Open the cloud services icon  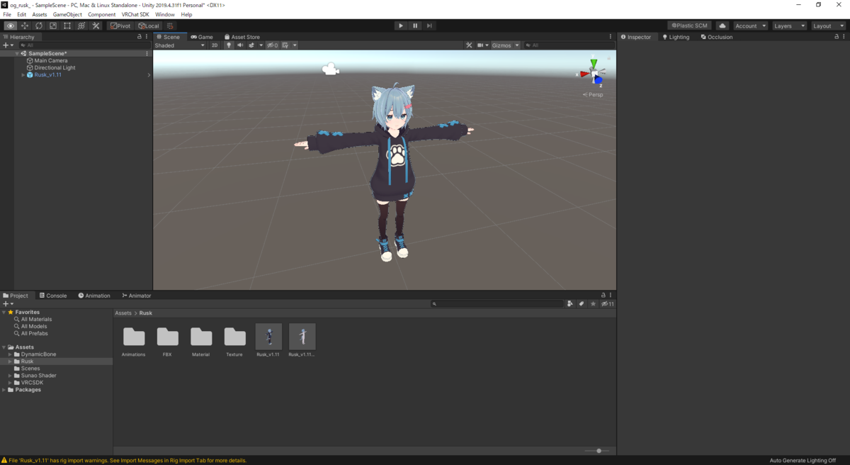pyautogui.click(x=722, y=26)
